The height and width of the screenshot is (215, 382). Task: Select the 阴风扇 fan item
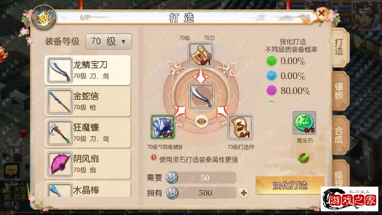(x=88, y=164)
